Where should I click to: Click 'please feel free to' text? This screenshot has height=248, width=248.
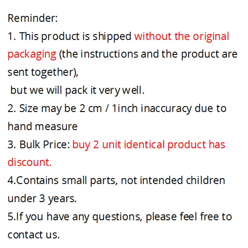click(x=189, y=216)
